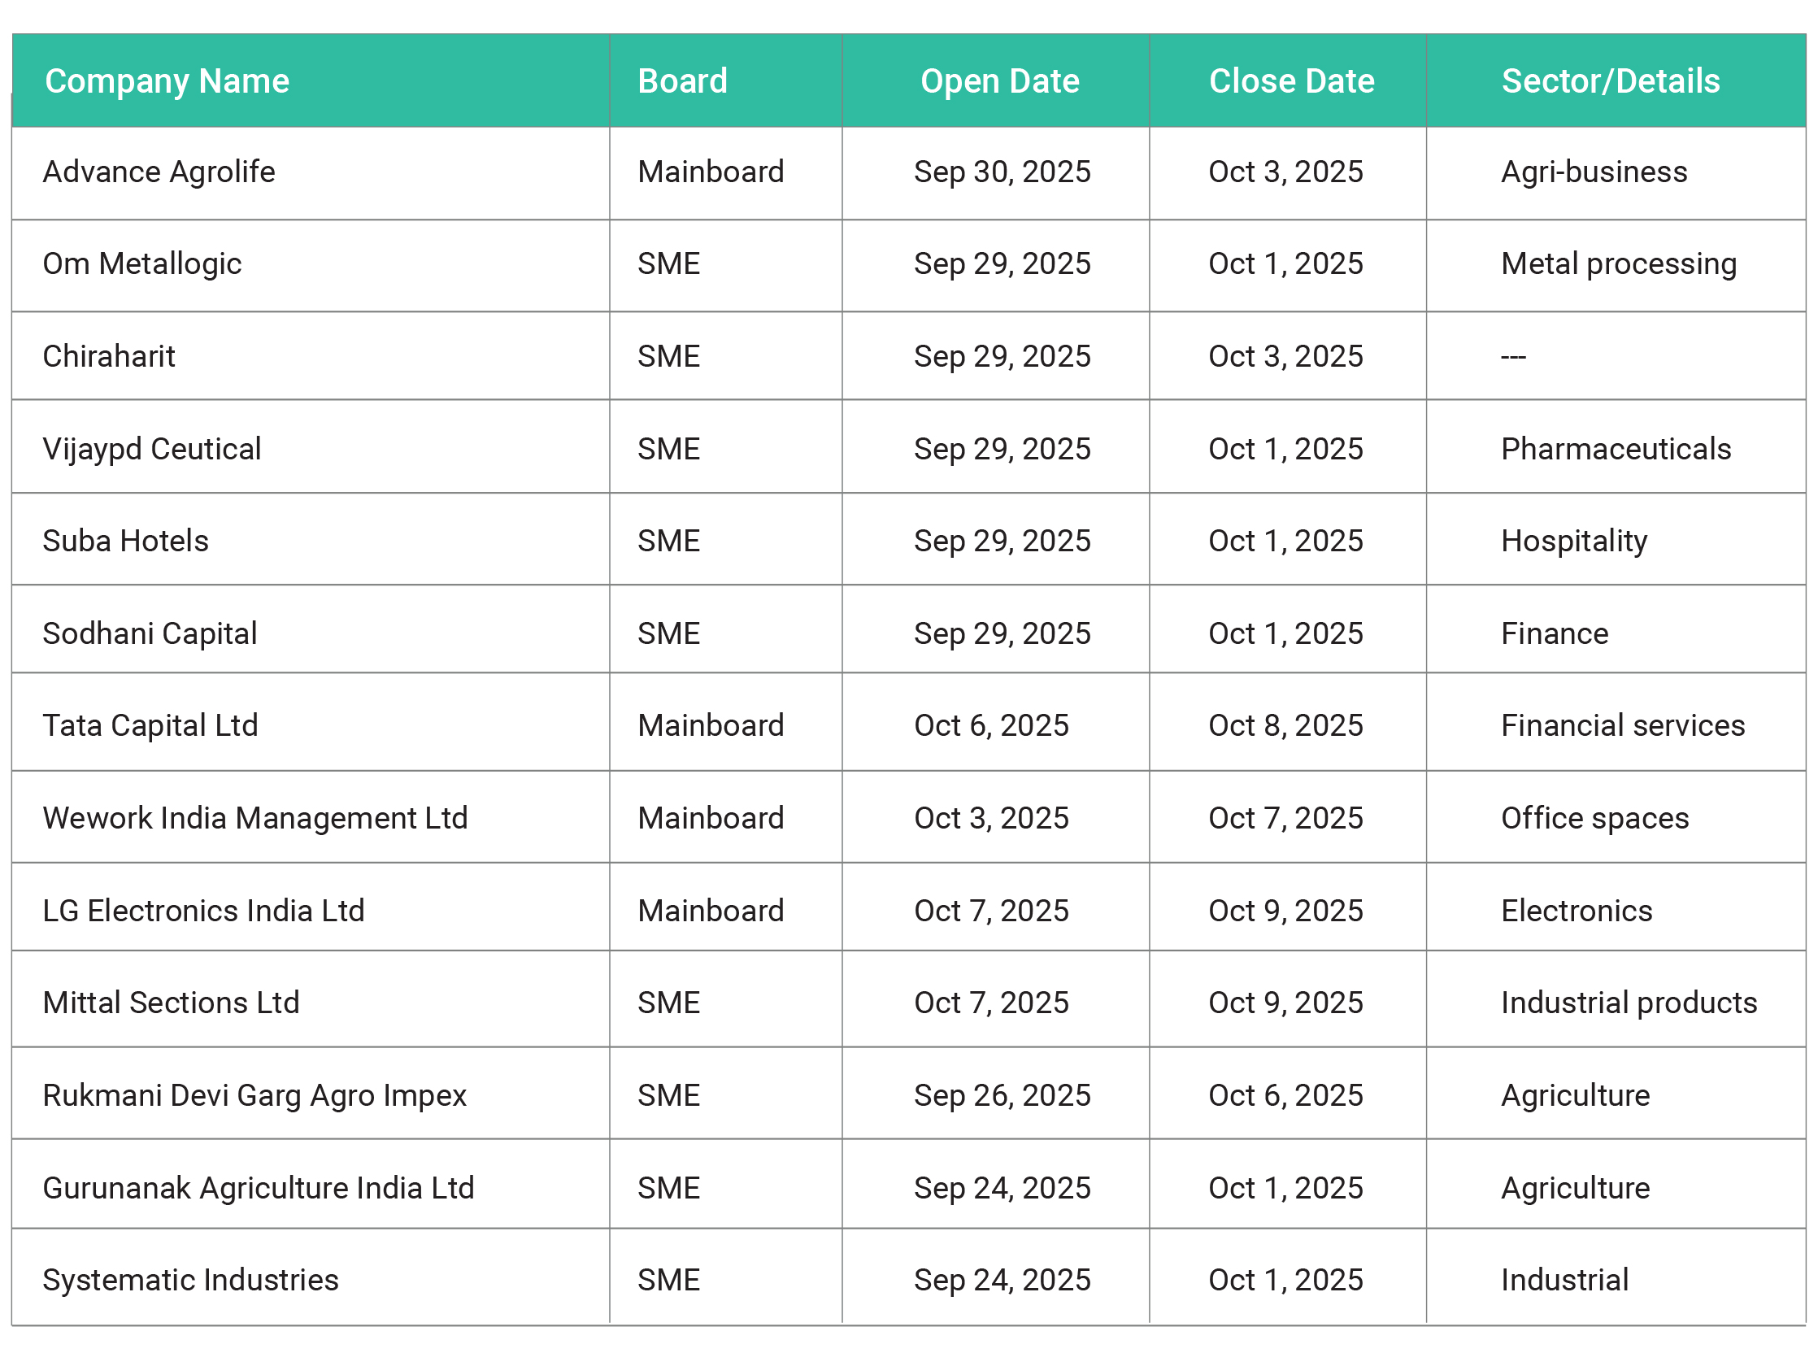The image size is (1818, 1353).
Task: Click Wework India Management Ltd
Action: point(255,817)
